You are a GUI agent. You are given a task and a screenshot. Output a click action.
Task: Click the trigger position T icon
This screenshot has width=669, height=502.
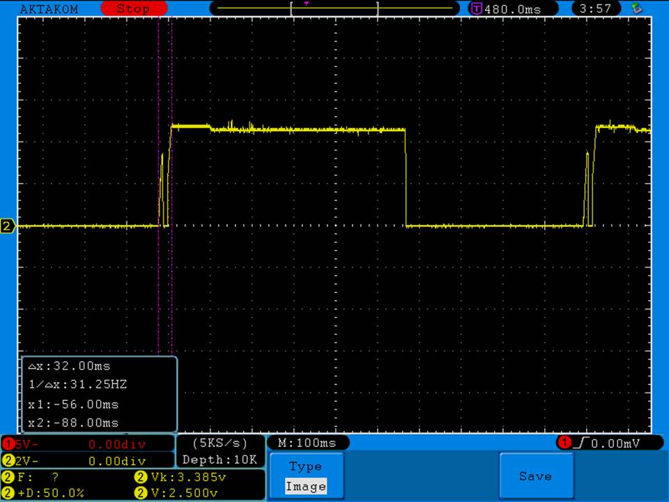pyautogui.click(x=477, y=9)
